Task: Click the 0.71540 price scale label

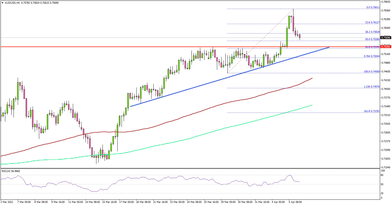Action: tap(386, 167)
